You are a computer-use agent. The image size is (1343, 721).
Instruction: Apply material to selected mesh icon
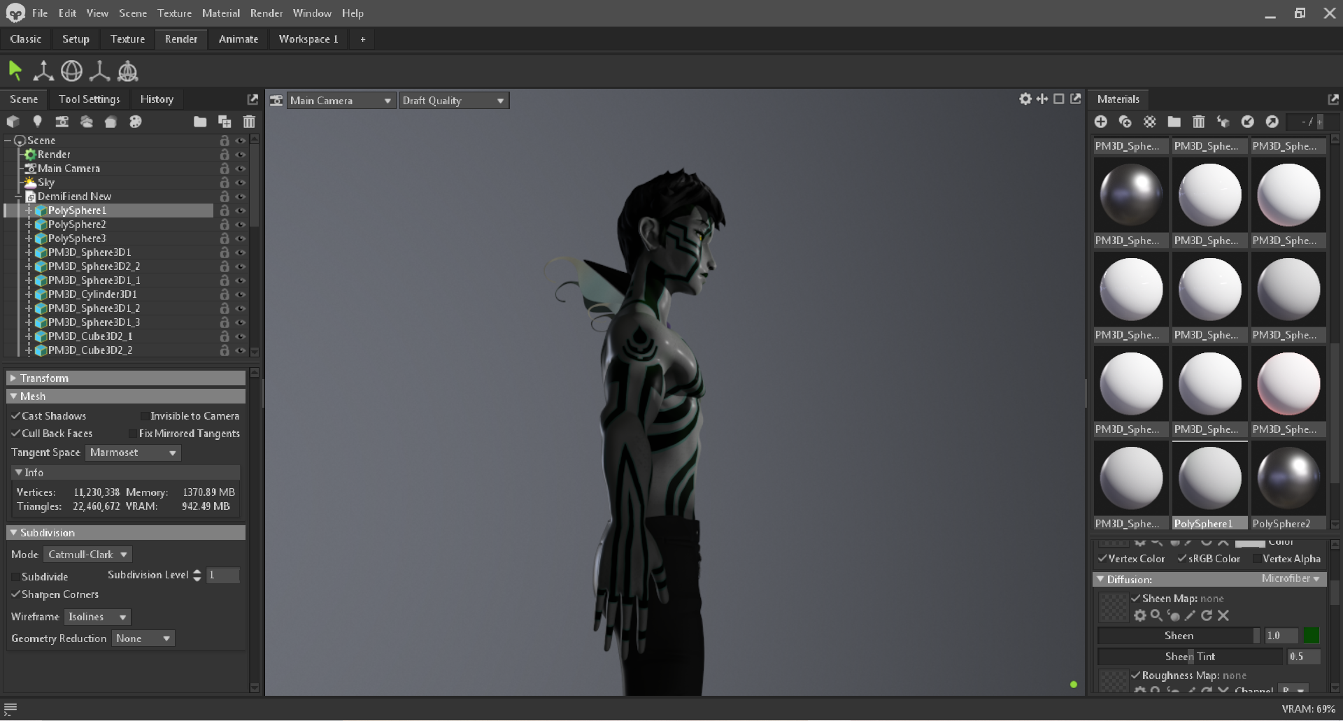tap(1223, 122)
